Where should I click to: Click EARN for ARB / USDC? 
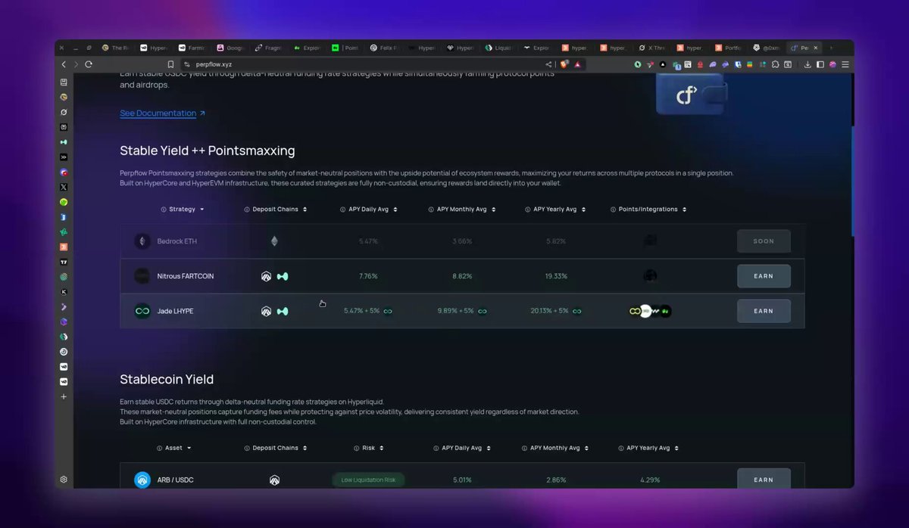pos(764,479)
